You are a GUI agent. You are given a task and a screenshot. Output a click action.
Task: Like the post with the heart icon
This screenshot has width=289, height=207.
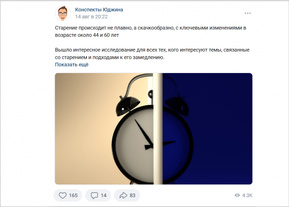tap(62, 195)
